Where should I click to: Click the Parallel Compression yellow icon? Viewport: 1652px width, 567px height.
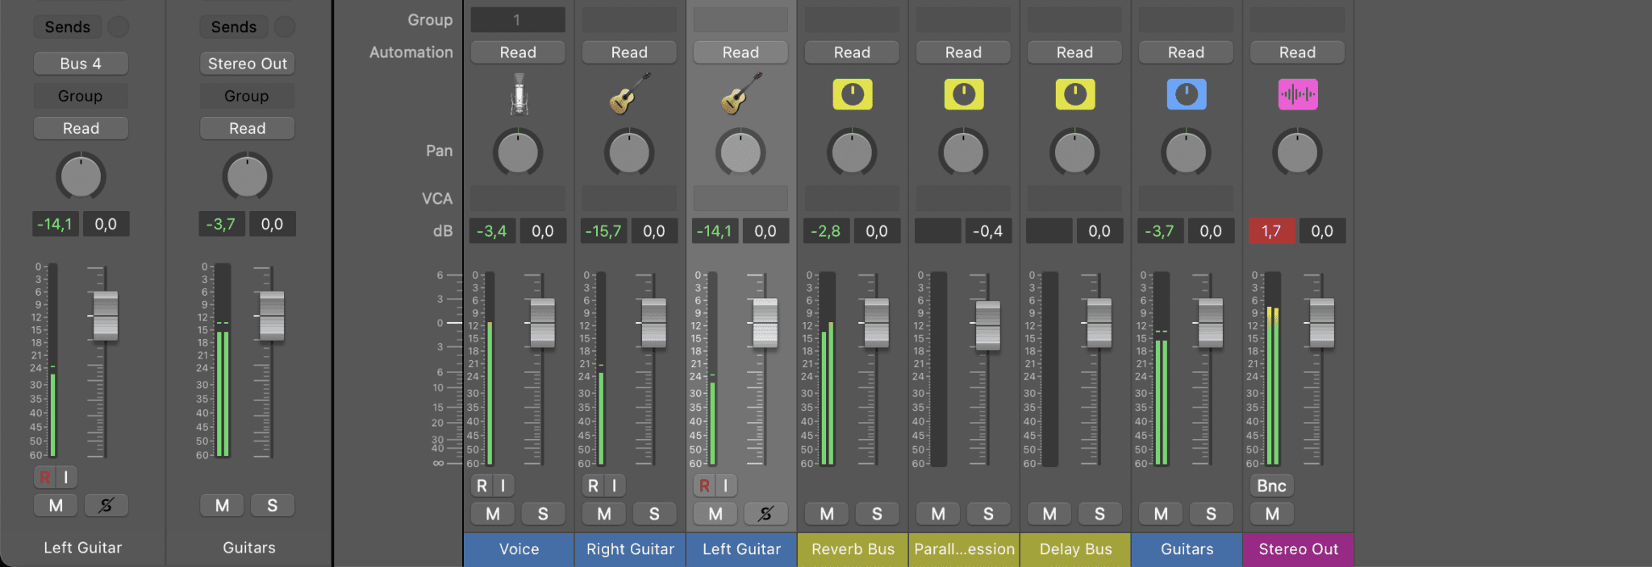(963, 94)
